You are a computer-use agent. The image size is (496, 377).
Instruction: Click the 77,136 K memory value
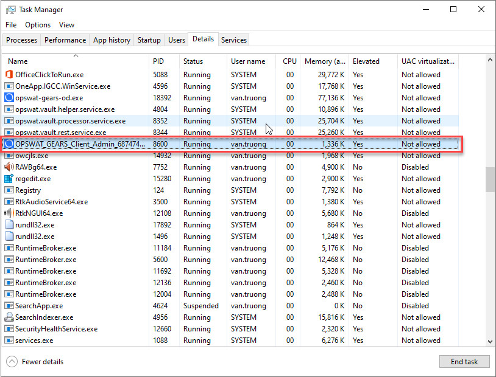331,98
